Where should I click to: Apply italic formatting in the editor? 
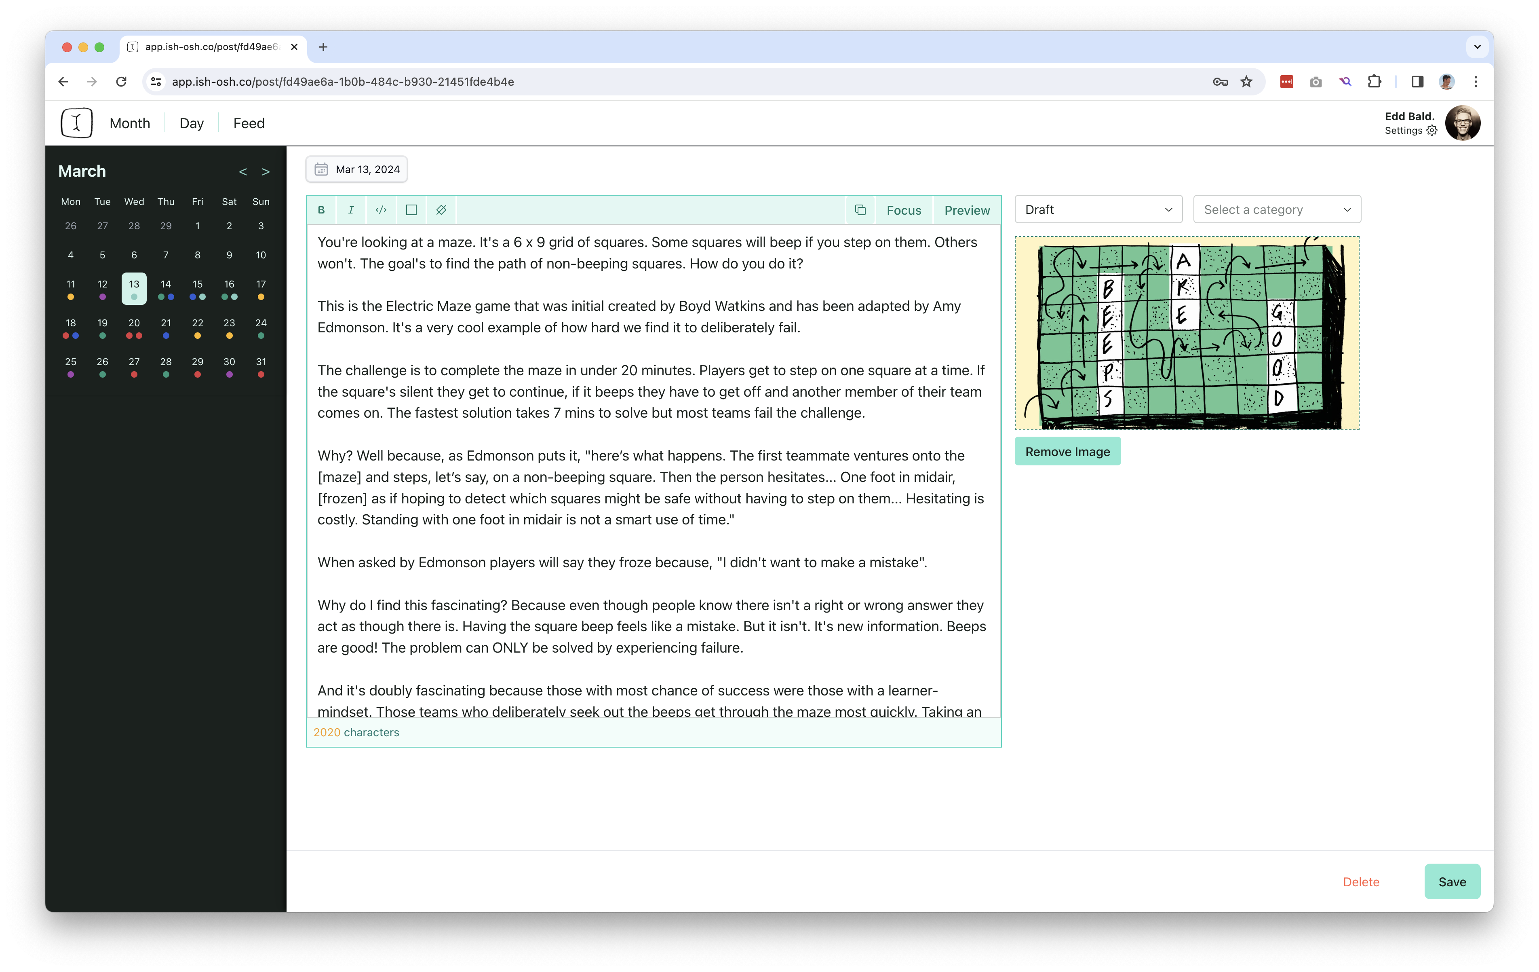(351, 210)
